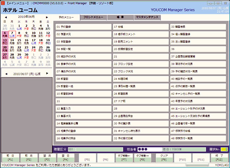Open menu item 34 個人顧客登録

(x=198, y=34)
